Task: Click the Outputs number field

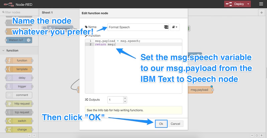Action: 115,100
